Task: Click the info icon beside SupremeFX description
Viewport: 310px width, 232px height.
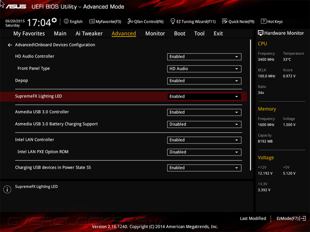Action: (x=7, y=189)
